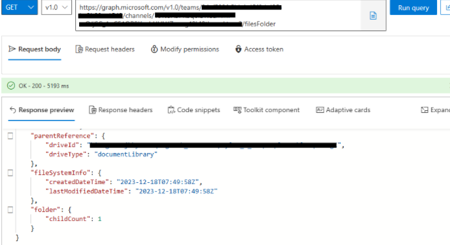Click the "lastModifiedDateTime" key text
Image resolution: width=450 pixels, height=245 pixels.
[87, 191]
